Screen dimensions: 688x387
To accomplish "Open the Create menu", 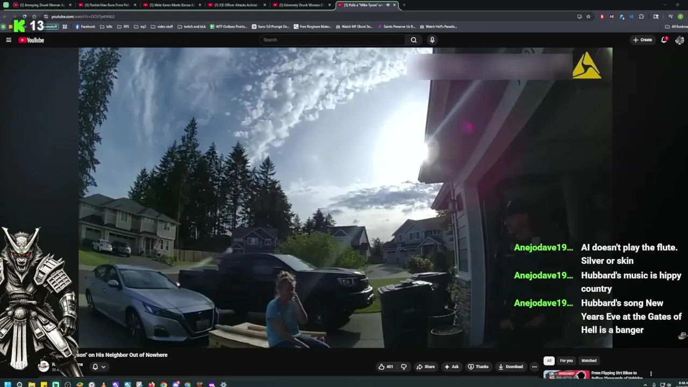I will 642,40.
